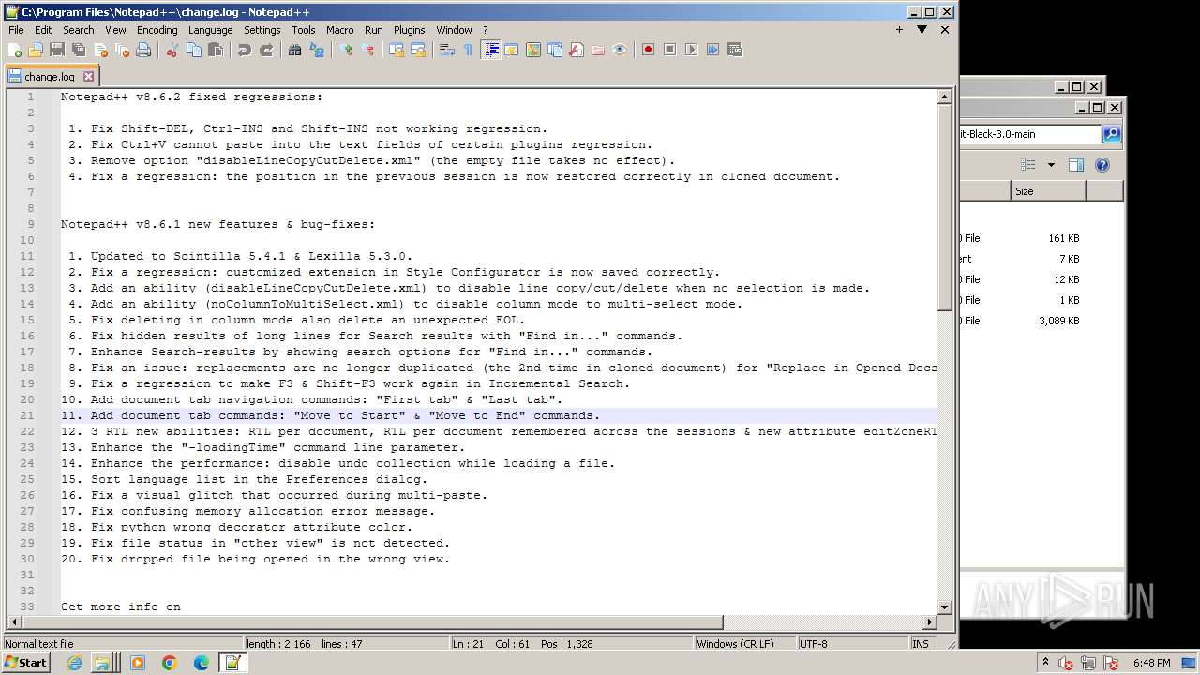Click the Copy toolbar icon
Viewport: 1200px width, 675px height.
194,50
